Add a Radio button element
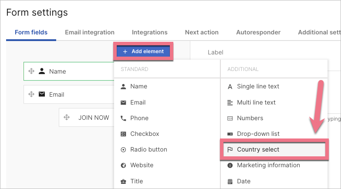 coord(149,149)
